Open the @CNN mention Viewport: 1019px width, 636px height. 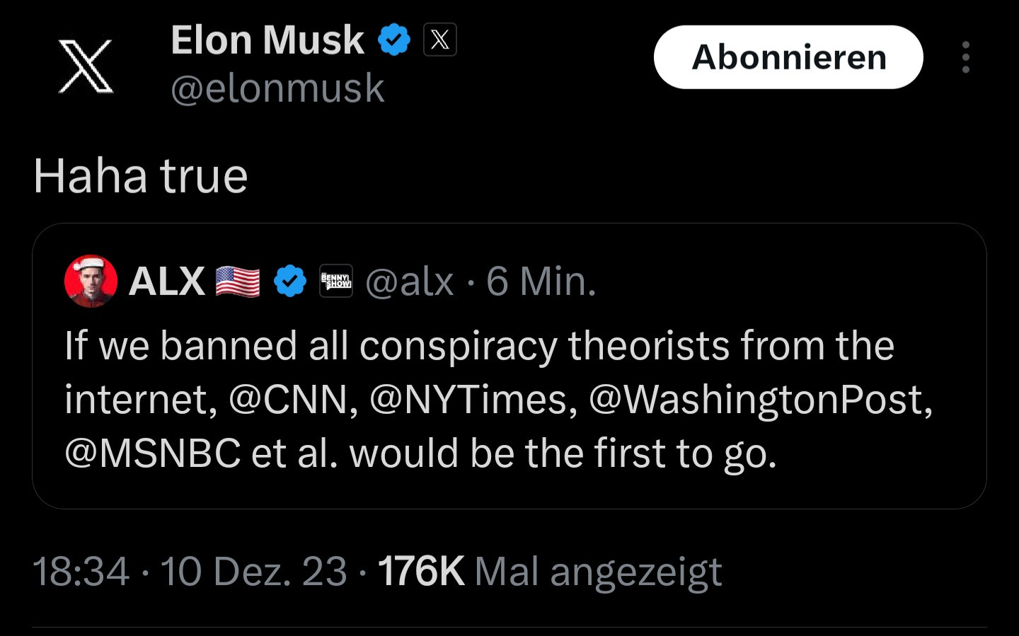288,400
